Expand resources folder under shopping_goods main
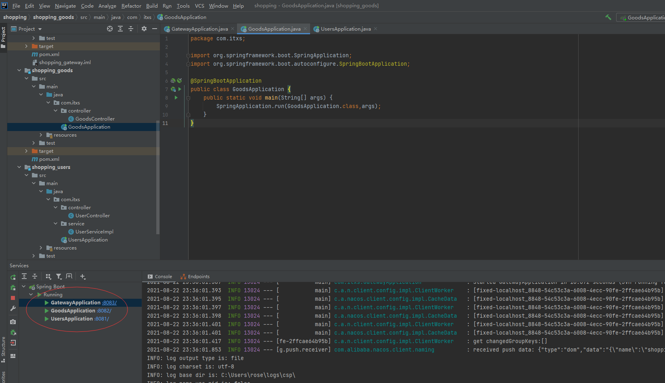 pyautogui.click(x=41, y=135)
